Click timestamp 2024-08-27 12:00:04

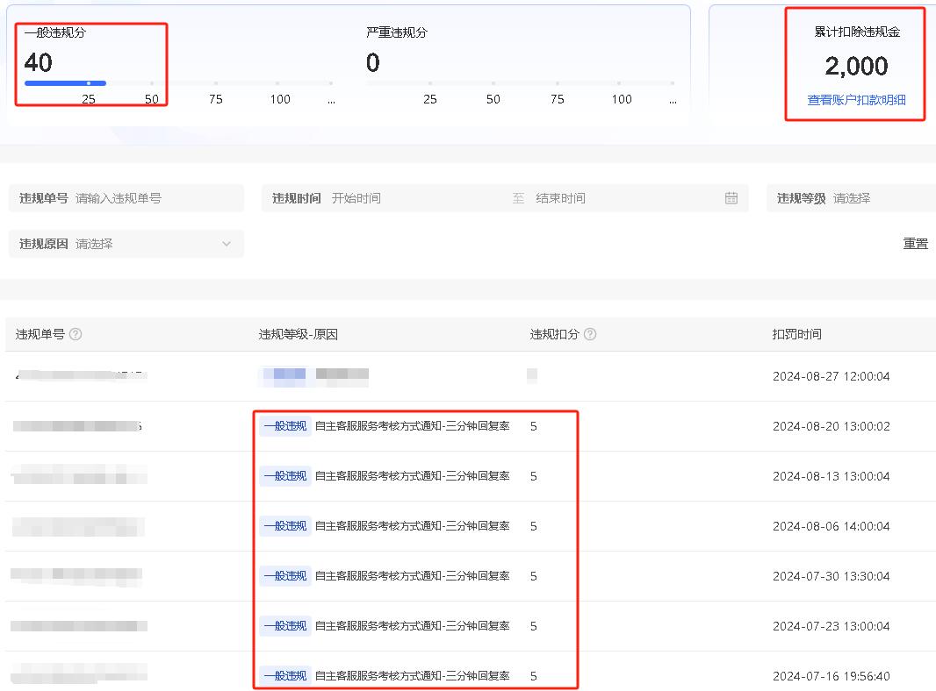pos(831,377)
